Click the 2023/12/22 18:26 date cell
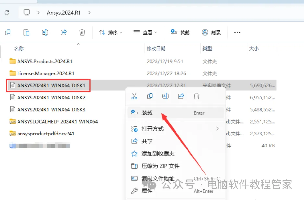Viewport: 304px width, 200px height. pyautogui.click(x=166, y=73)
